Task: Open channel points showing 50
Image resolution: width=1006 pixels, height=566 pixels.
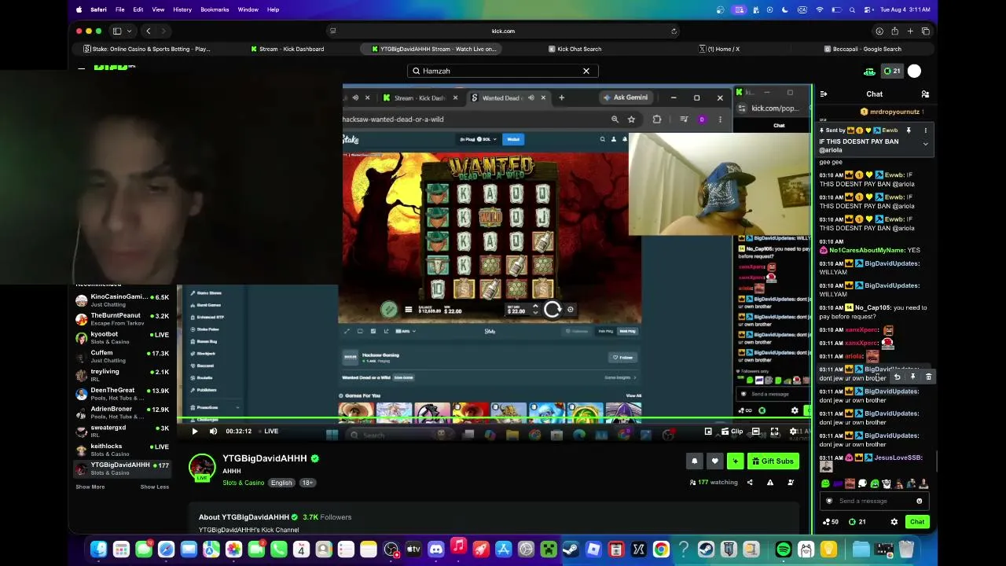Action: tap(830, 521)
